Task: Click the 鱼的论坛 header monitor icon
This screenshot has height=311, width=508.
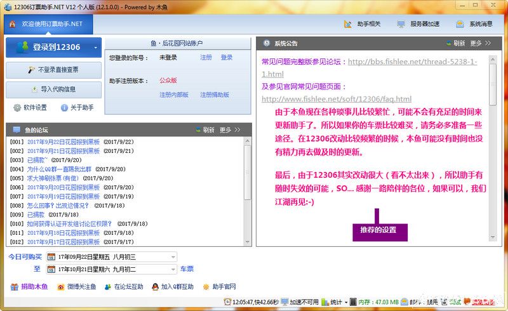Action: point(17,130)
